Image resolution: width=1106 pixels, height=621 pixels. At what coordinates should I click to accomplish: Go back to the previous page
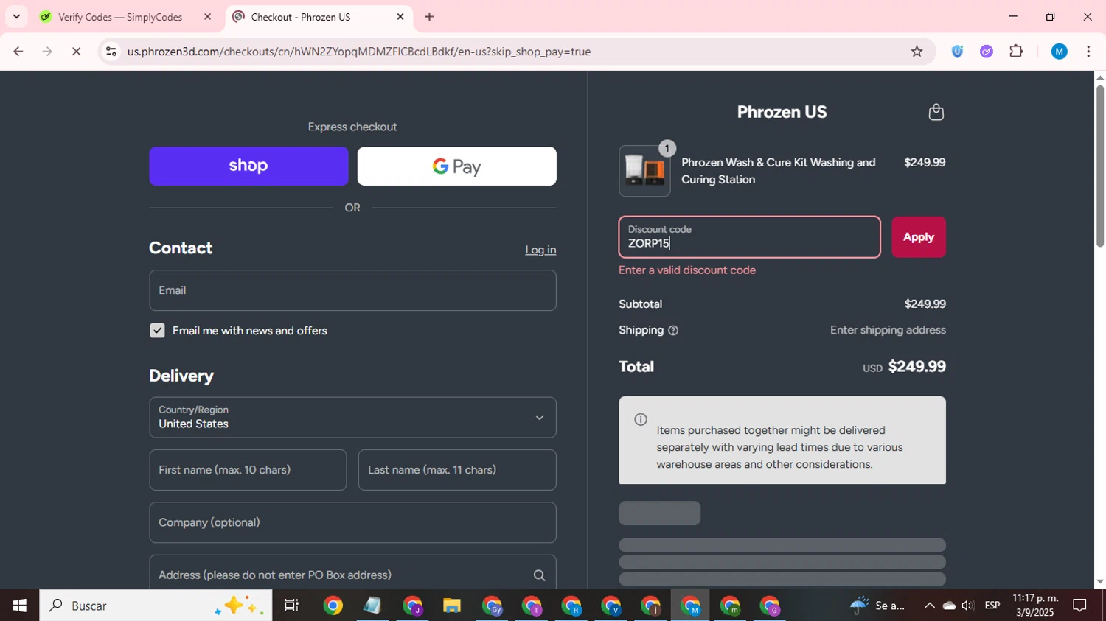coord(18,52)
